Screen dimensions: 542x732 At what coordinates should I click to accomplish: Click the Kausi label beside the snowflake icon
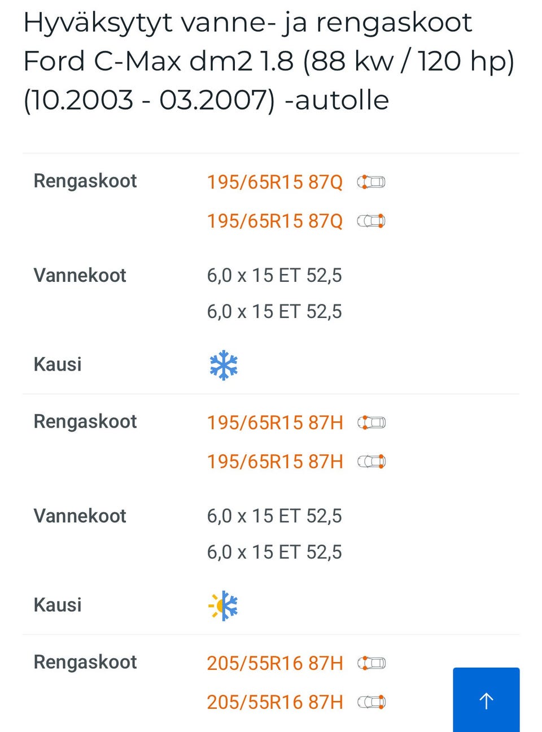pyautogui.click(x=58, y=364)
